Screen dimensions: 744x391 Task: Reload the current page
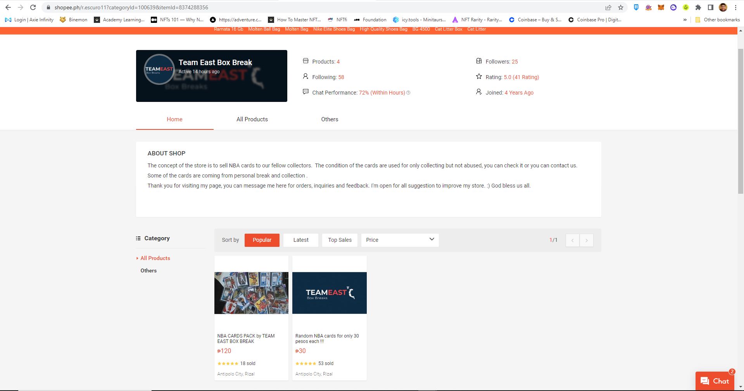[x=33, y=7]
